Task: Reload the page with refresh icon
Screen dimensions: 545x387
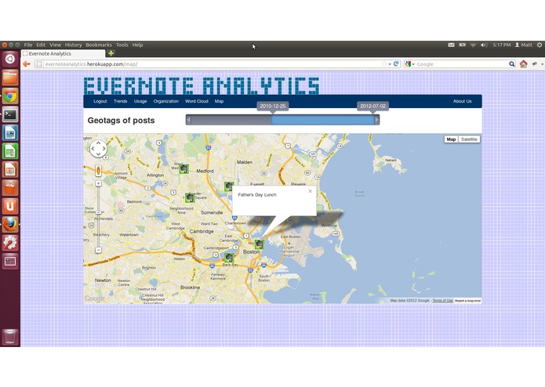Action: pos(396,64)
